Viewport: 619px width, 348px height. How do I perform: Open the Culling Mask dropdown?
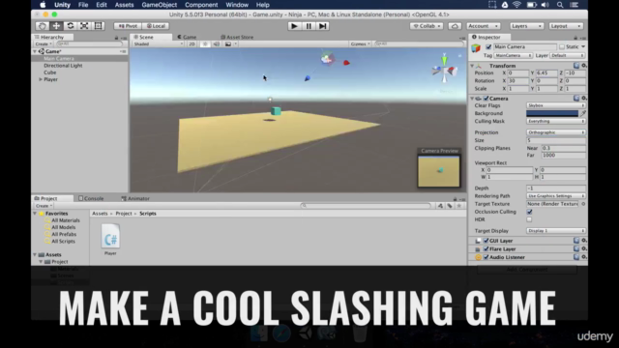(556, 121)
